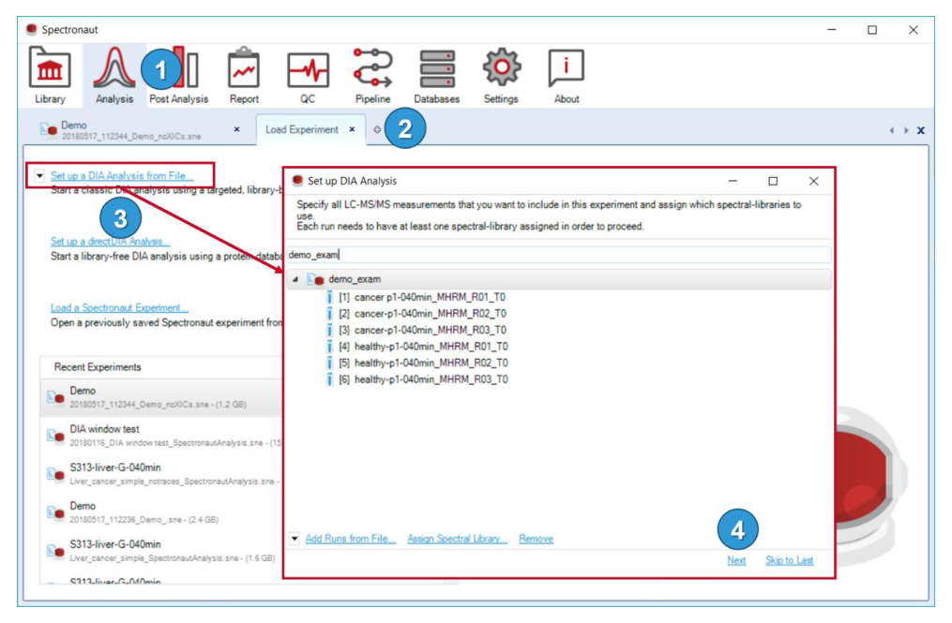The width and height of the screenshot is (952, 623).
Task: Open the second Demo experiment (2.4 GB)
Action: pyautogui.click(x=162, y=512)
